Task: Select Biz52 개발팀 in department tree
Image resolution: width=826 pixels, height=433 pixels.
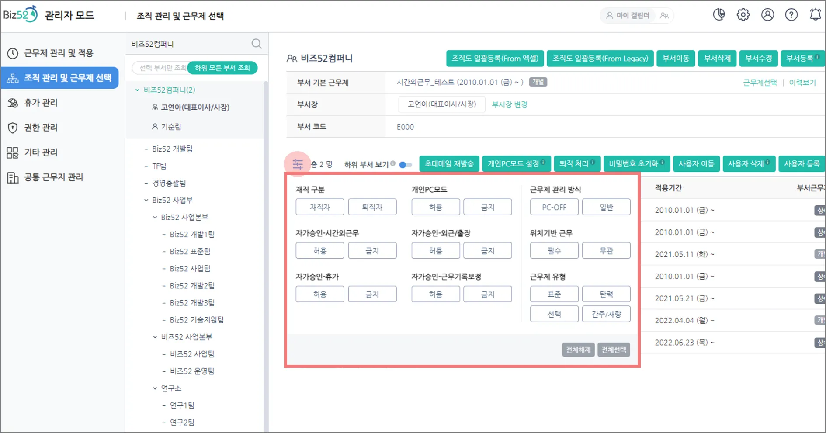Action: pos(172,149)
